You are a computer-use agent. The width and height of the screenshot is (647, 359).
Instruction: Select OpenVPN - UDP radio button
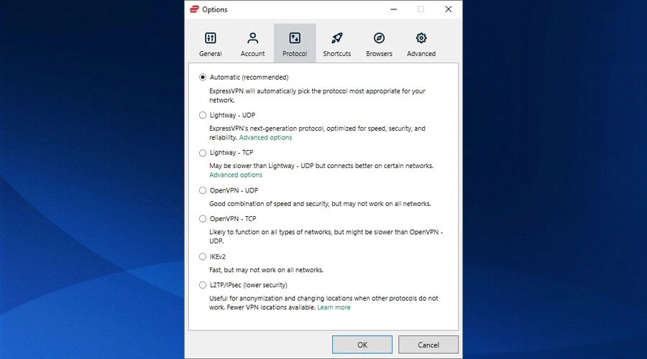point(203,190)
